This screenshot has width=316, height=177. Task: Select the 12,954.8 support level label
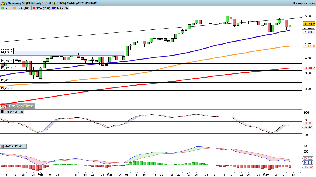(x=6, y=88)
